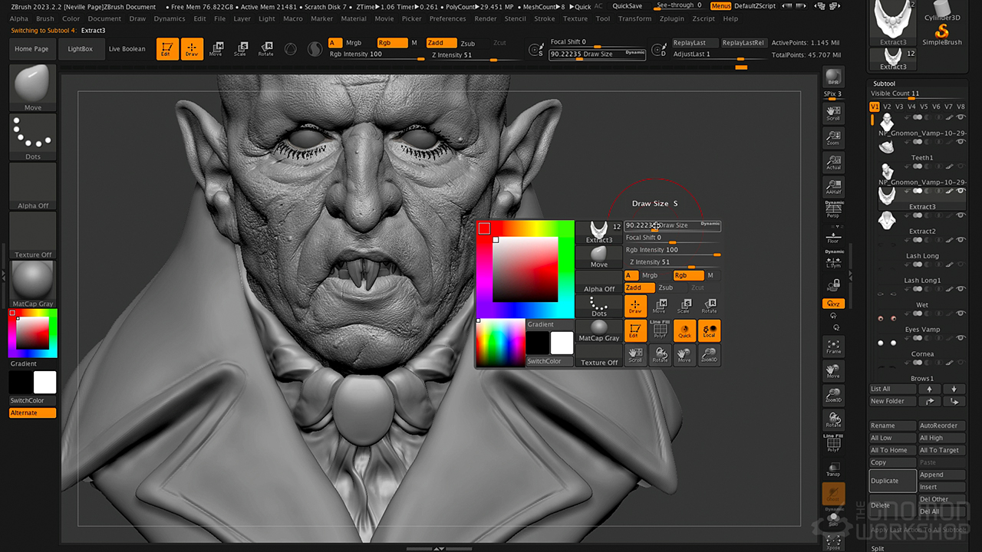Select the Lash Long subtool
Screen dimensions: 982x552
tap(921, 256)
